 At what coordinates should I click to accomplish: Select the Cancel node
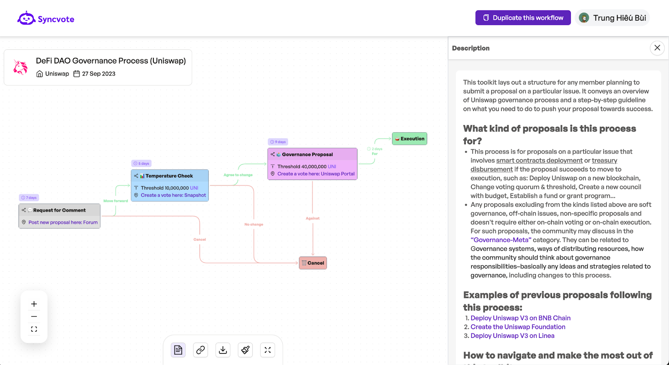point(313,263)
